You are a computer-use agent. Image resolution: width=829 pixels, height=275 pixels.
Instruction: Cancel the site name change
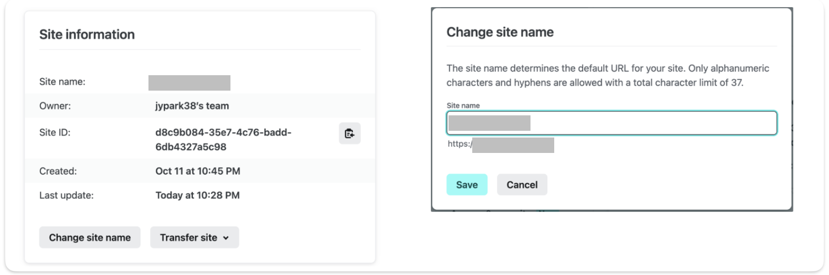tap(522, 185)
